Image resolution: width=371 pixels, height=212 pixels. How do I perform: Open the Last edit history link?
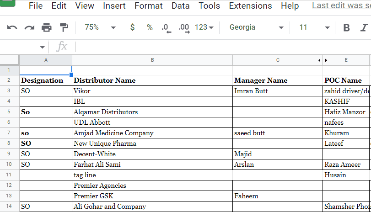[341, 5]
